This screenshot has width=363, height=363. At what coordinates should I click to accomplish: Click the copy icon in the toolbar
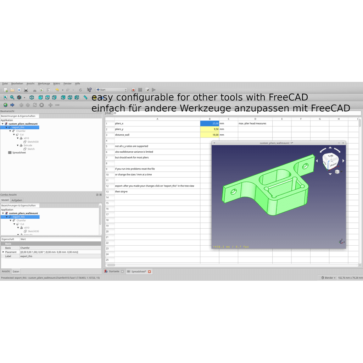coord(41,90)
